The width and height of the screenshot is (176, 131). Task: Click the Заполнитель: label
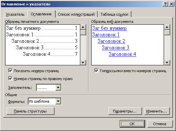point(20,88)
